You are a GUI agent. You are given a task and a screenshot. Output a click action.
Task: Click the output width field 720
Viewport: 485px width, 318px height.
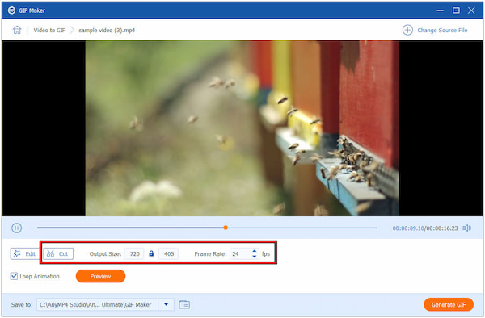coord(134,253)
